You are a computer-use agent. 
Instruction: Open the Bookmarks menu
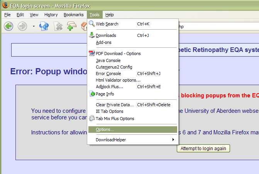click(73, 15)
